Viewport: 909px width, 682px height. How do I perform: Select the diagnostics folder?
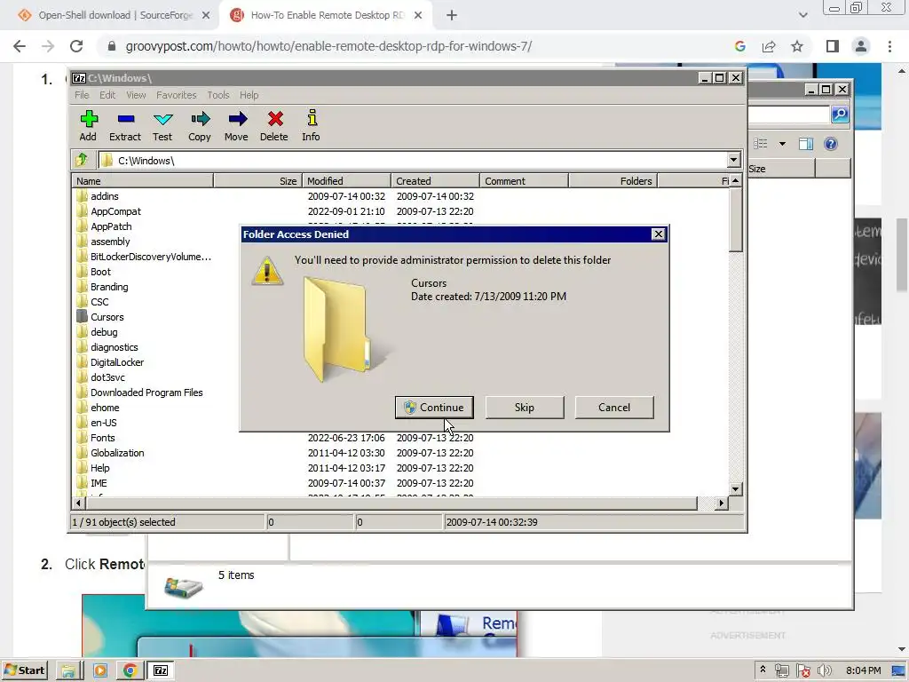click(115, 347)
